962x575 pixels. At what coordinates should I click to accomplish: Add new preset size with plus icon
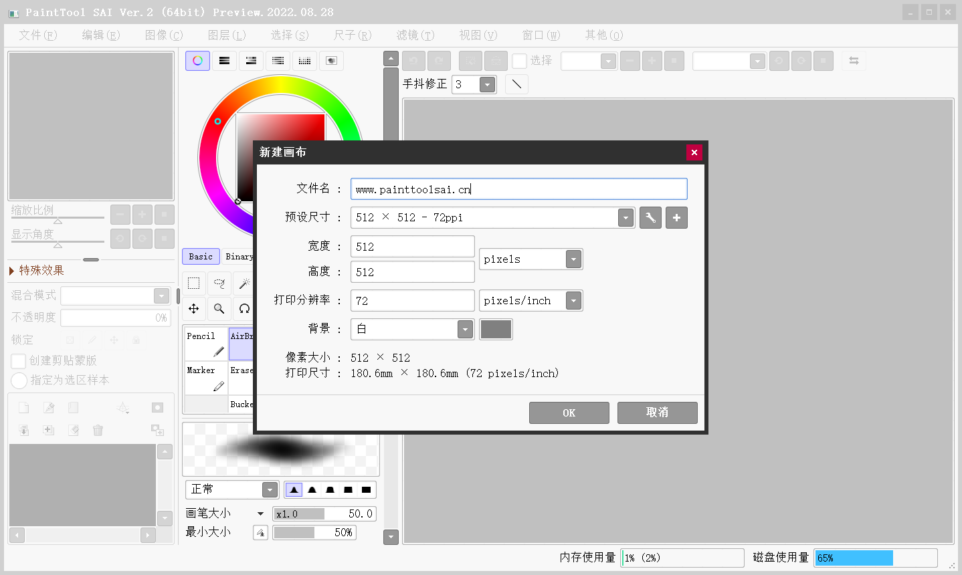676,218
